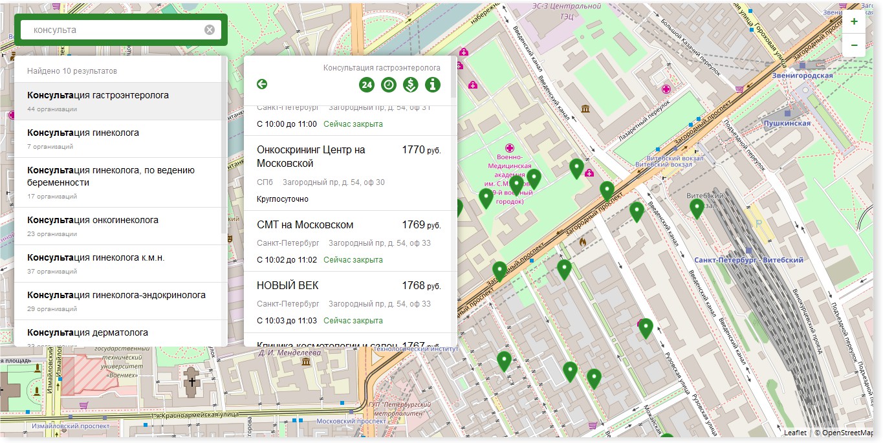Click the search input containing 'консульта'
883x443 pixels.
tap(121, 30)
